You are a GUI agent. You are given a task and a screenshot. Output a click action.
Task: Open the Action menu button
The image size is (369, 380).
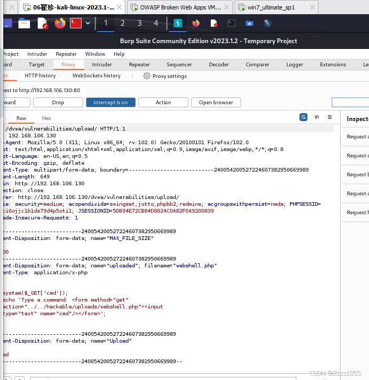[163, 102]
